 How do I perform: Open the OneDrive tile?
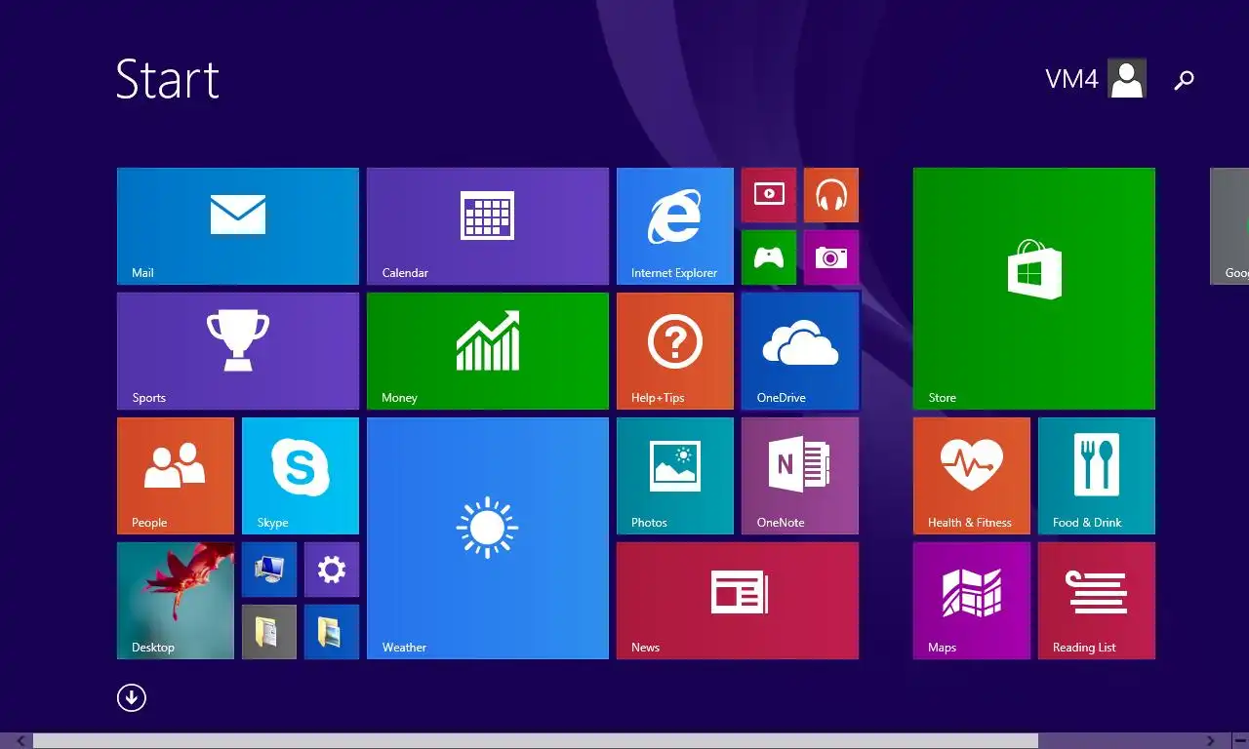tap(800, 351)
